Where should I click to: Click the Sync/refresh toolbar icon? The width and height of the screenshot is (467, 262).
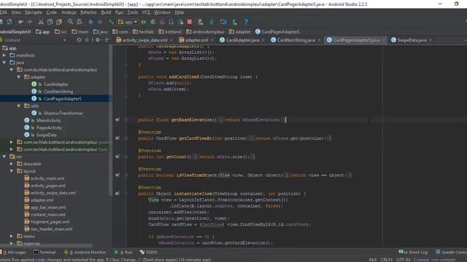point(9,22)
